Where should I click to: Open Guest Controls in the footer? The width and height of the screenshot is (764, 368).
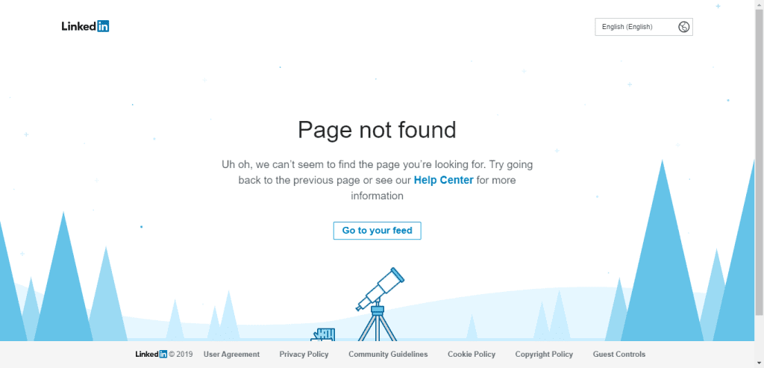[619, 355]
